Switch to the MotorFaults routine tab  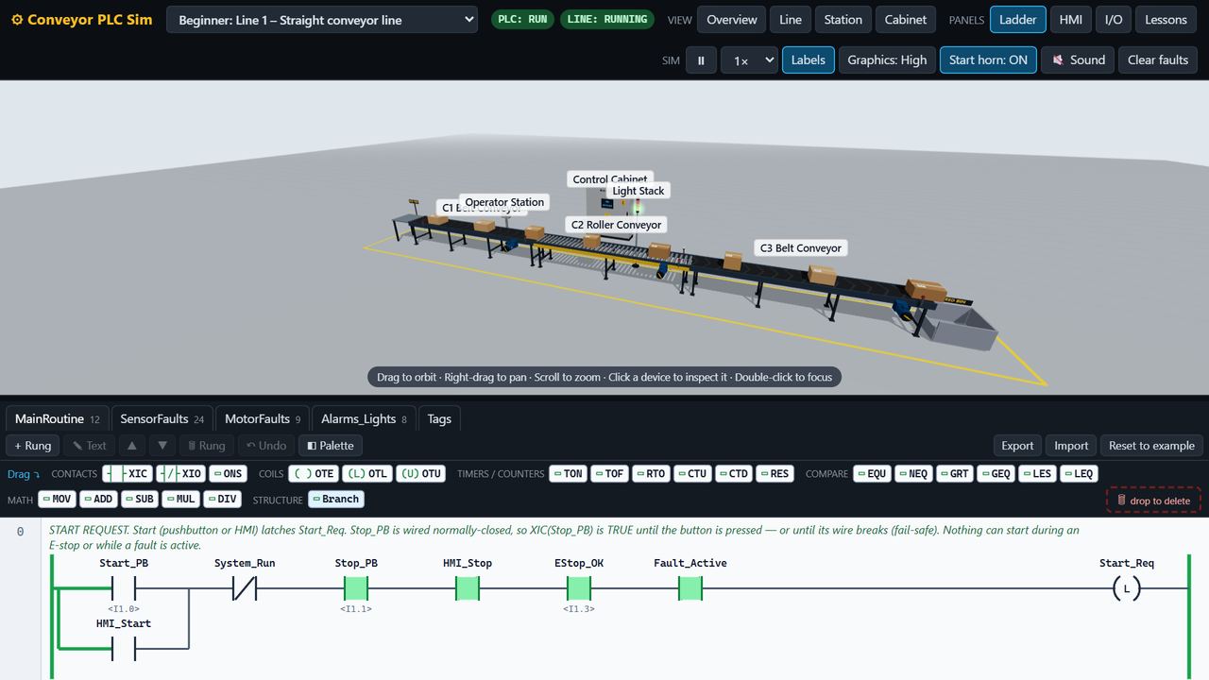click(263, 419)
